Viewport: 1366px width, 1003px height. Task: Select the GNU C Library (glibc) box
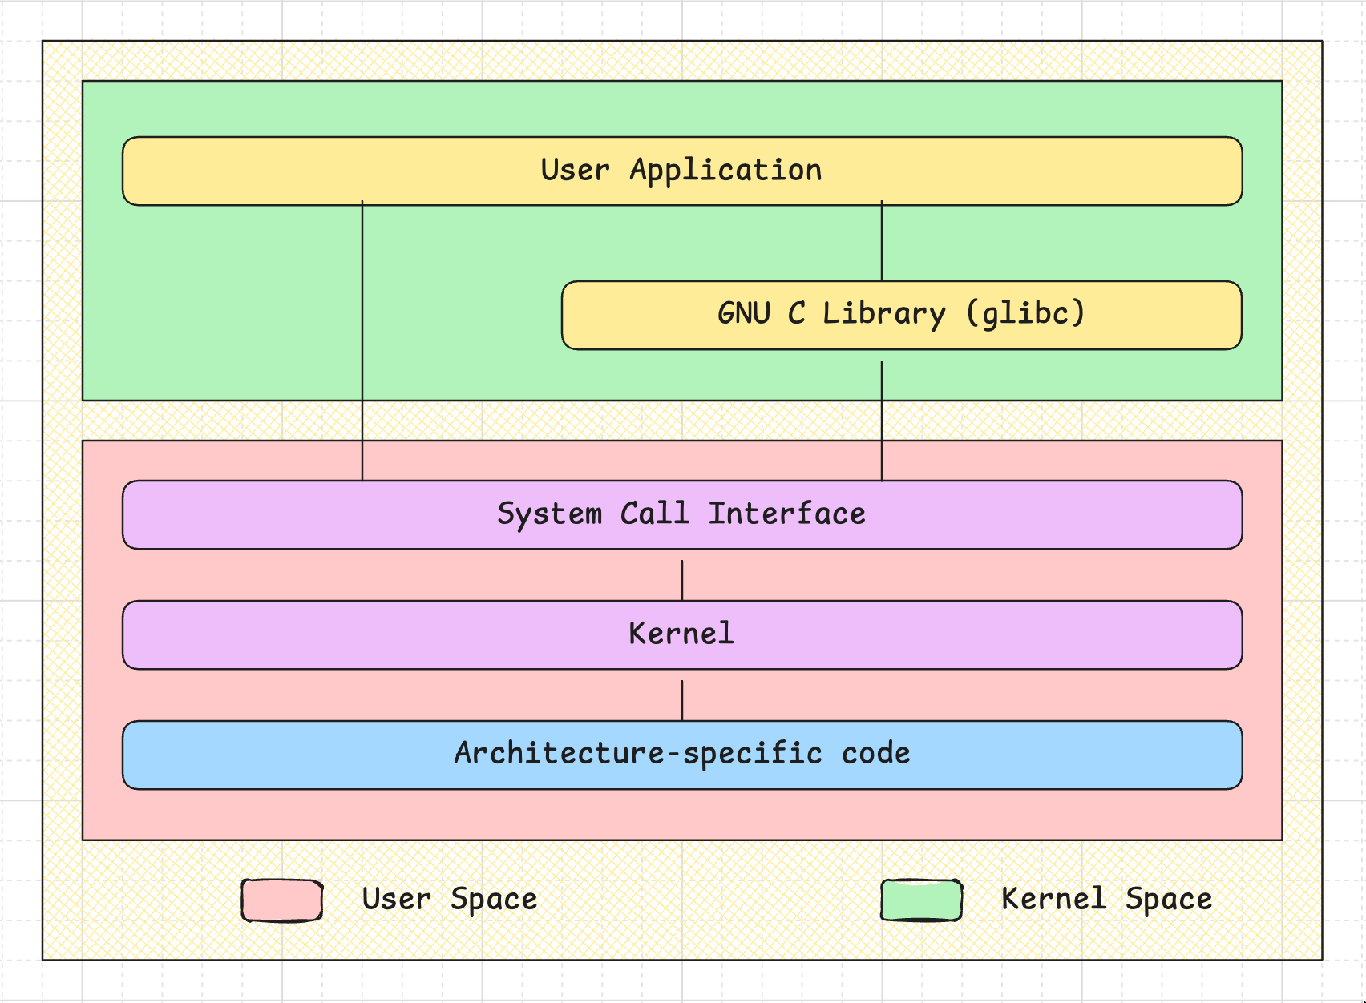point(902,315)
